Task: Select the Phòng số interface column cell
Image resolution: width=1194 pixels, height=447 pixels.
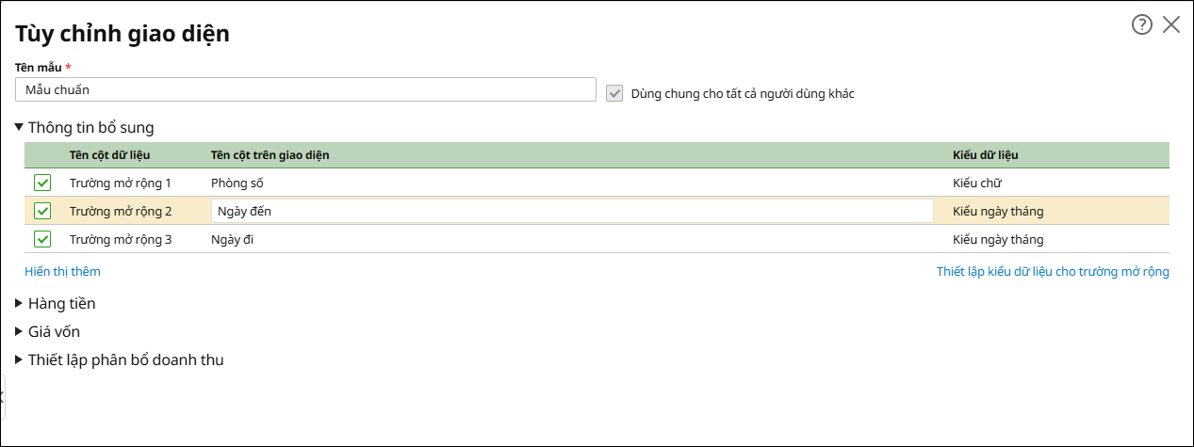Action: click(237, 183)
